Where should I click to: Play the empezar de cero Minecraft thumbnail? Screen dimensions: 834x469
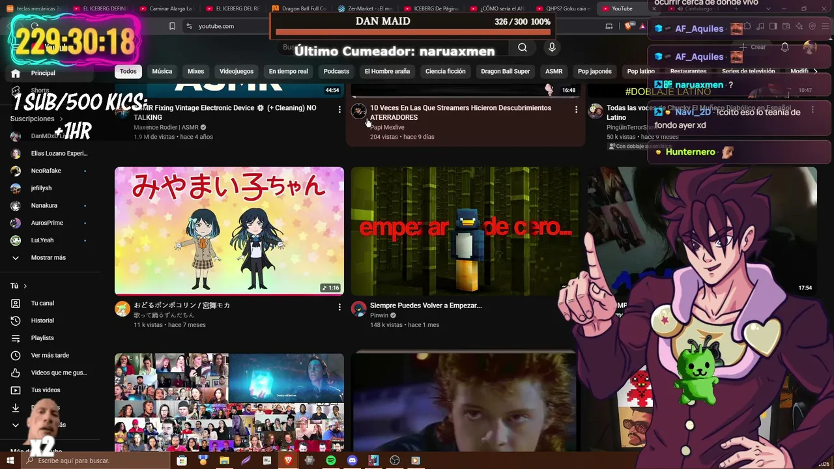pos(464,231)
